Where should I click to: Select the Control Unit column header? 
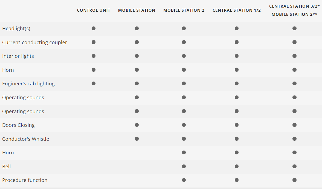pyautogui.click(x=94, y=10)
